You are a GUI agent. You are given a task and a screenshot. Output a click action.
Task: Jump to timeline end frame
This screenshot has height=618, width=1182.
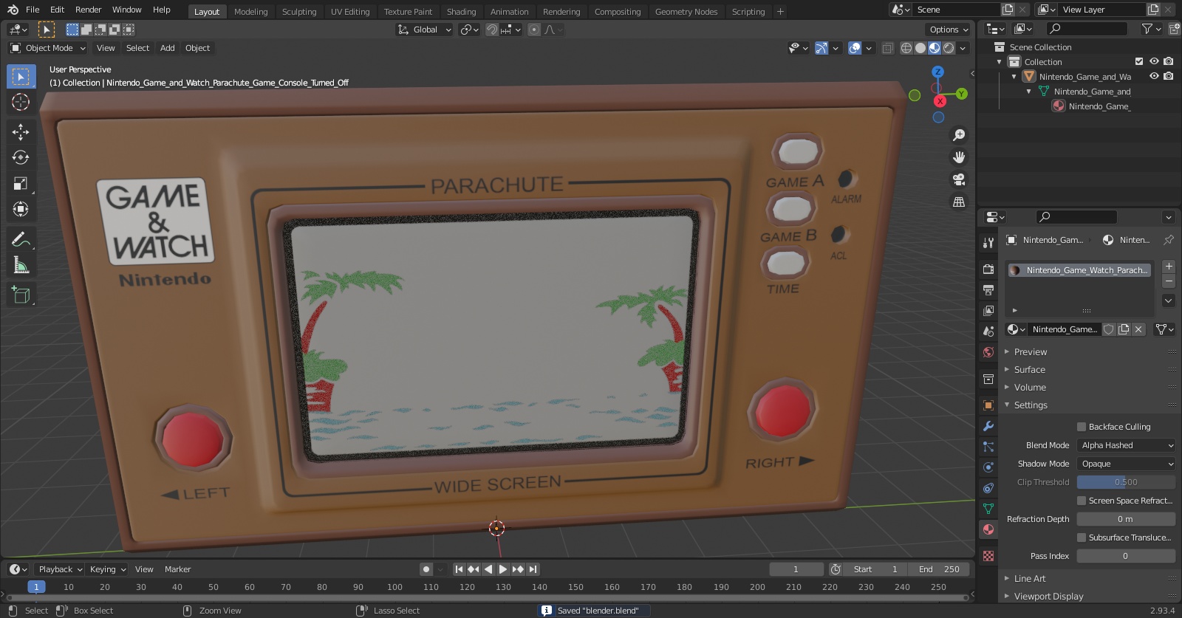(533, 569)
